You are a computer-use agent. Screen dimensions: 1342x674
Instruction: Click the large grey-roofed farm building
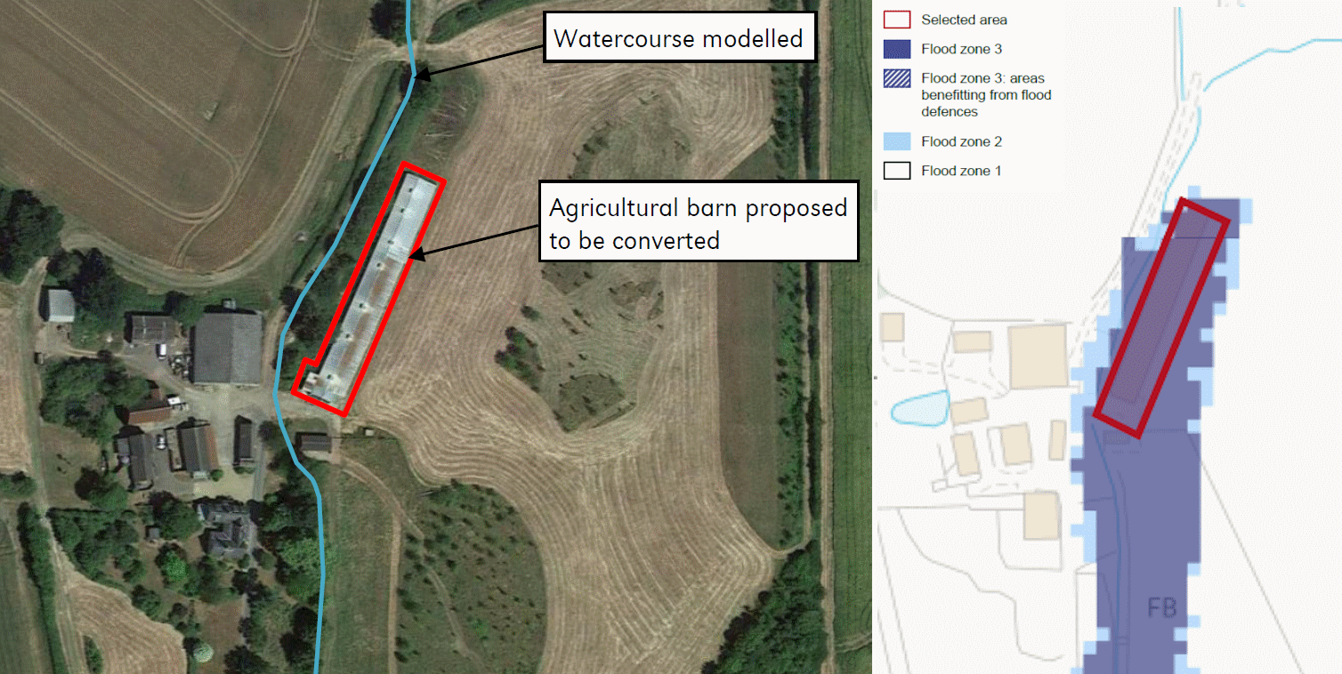pyautogui.click(x=227, y=348)
